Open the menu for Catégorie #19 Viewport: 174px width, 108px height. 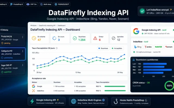click(x=23, y=51)
